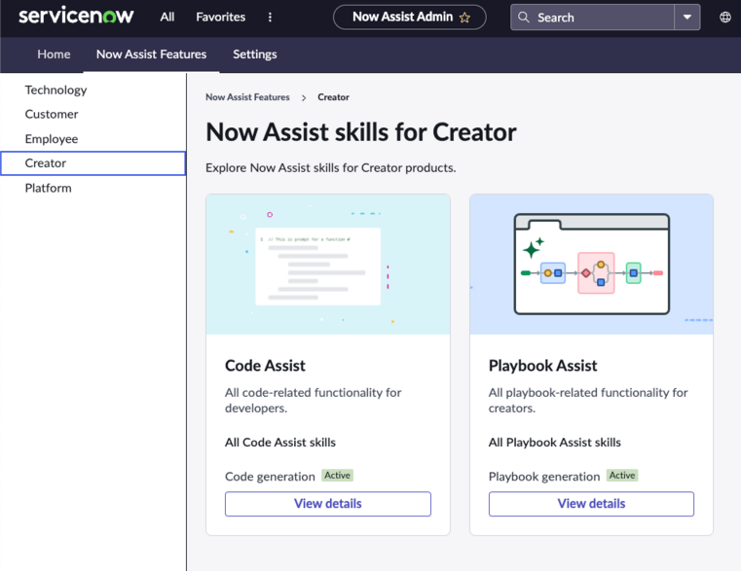
Task: Open the All menu
Action: (167, 17)
